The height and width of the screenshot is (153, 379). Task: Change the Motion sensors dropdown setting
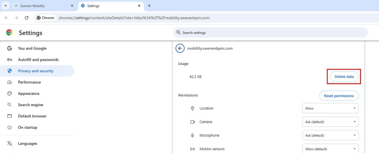click(331, 149)
